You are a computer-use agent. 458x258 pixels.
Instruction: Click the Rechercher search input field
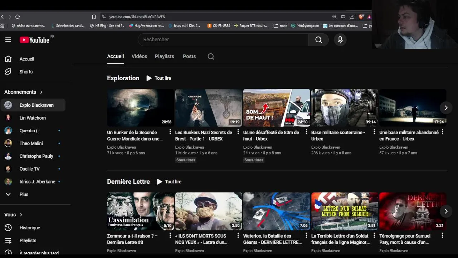[x=223, y=40]
